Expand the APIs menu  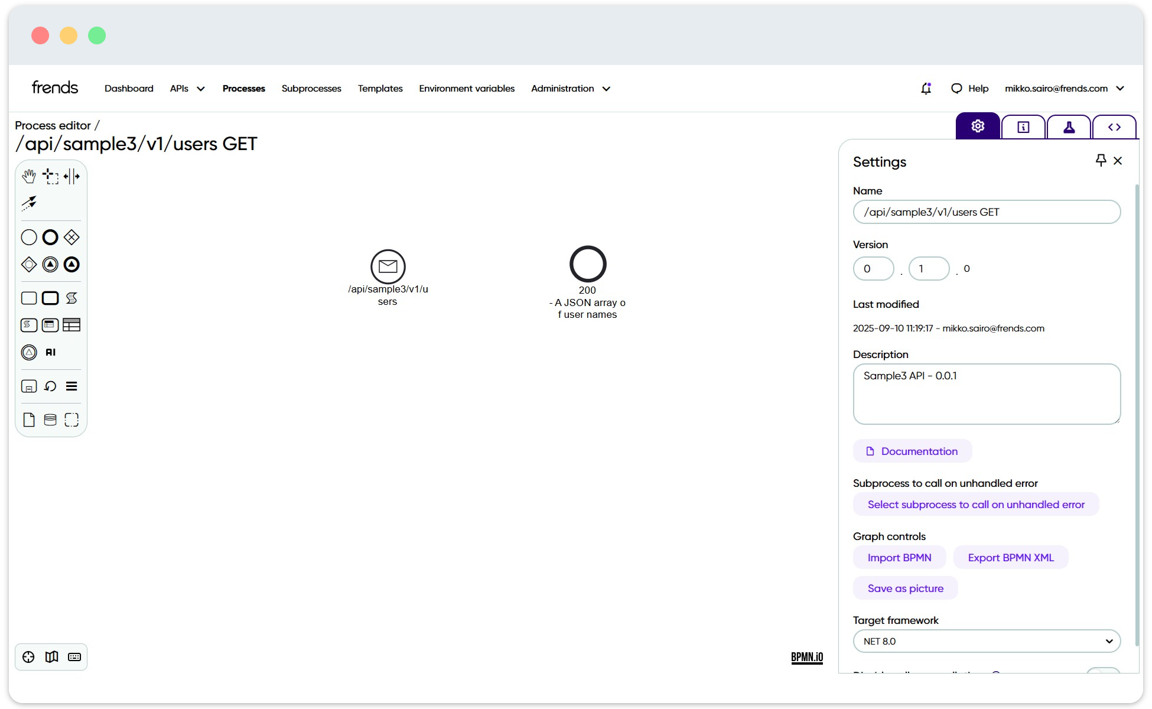tap(187, 89)
